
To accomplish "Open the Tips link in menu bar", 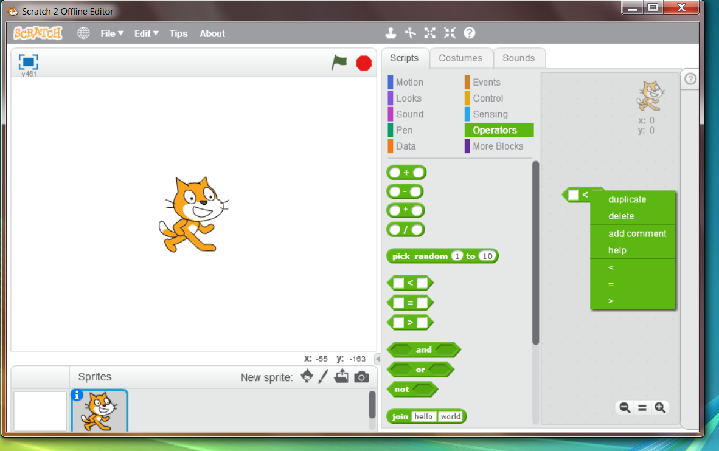I will pos(178,34).
